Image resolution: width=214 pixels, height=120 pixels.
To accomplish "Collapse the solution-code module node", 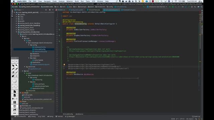I will (x=19, y=34).
